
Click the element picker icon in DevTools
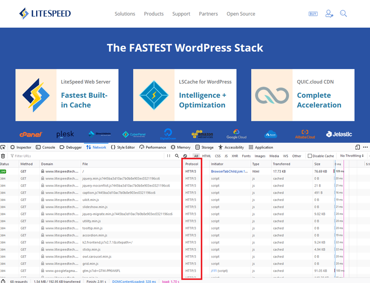(x=3, y=147)
